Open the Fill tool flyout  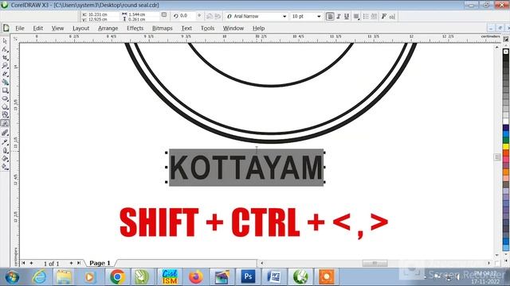[x=5, y=159]
